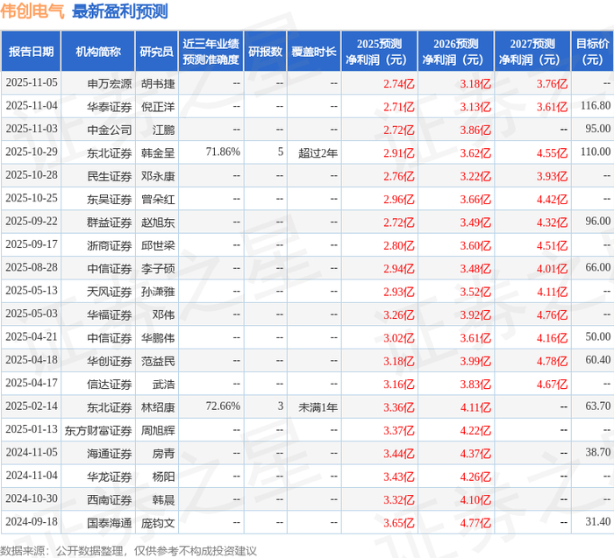This screenshot has height=558, width=614.
Task: Click 3.86亿 in the 中金公司 row
Action: click(475, 130)
